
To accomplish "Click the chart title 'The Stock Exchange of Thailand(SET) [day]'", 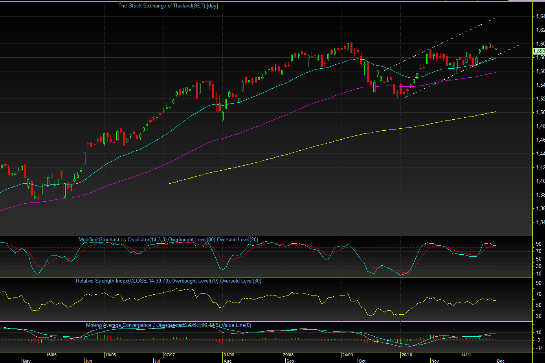I will (168, 6).
